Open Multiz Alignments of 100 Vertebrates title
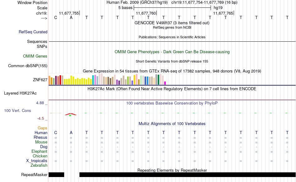 [x=172, y=124]
